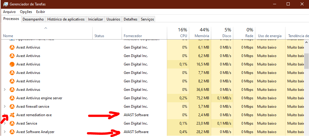Switch to the Serviços tab
The image size is (309, 137).
coord(147,19)
